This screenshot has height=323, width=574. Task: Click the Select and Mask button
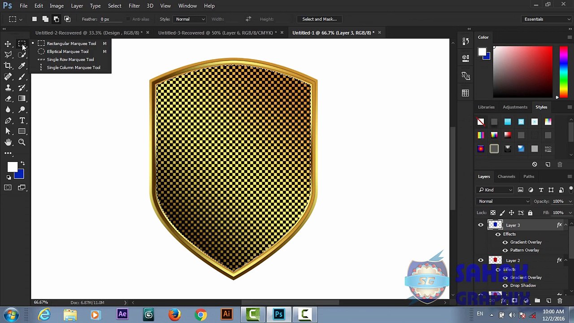click(x=319, y=19)
